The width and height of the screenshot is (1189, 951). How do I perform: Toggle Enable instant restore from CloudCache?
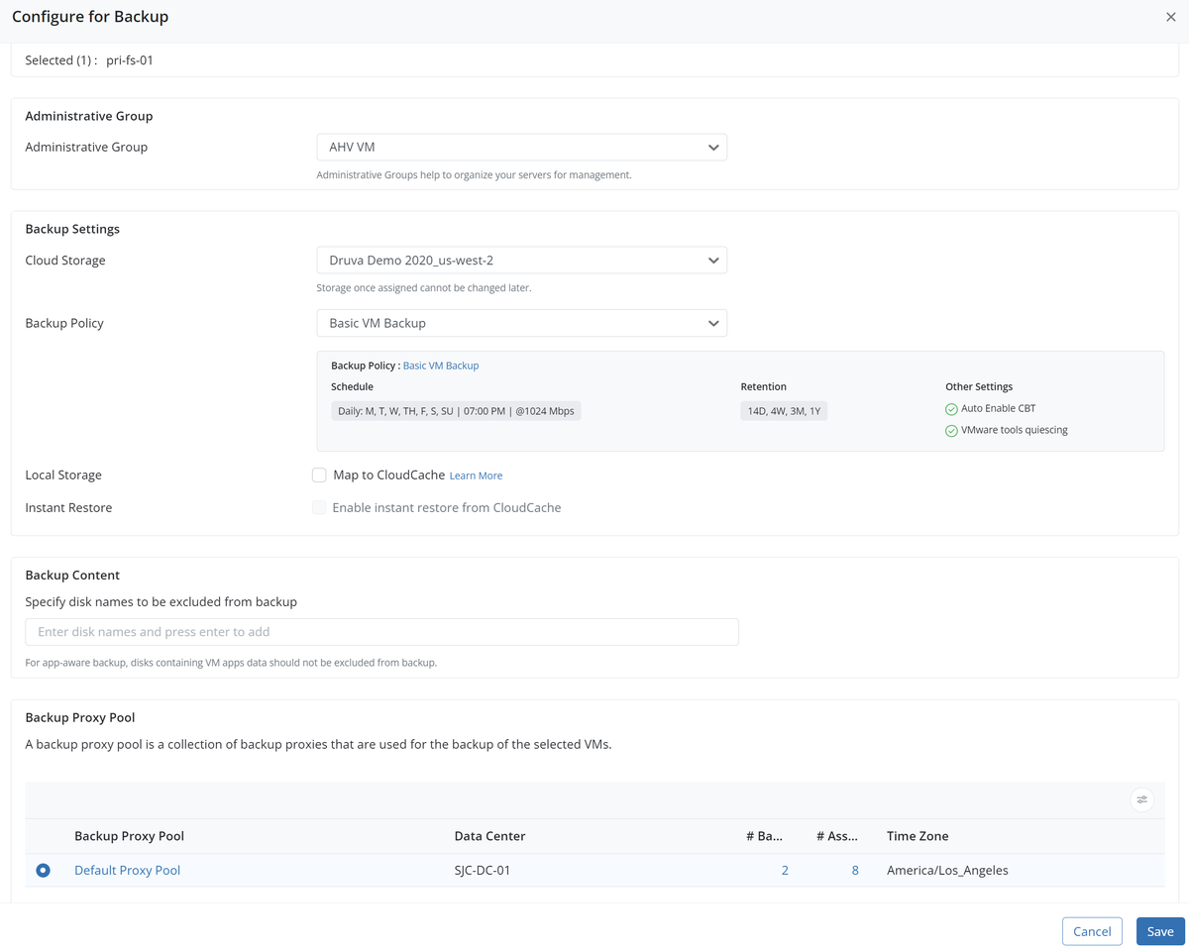[319, 508]
